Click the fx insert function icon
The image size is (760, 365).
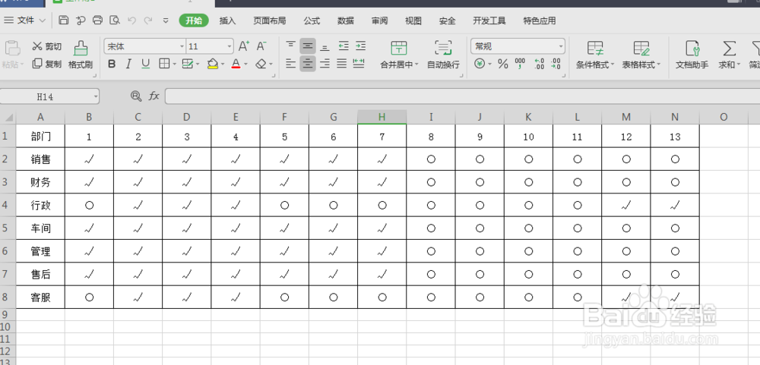(154, 96)
